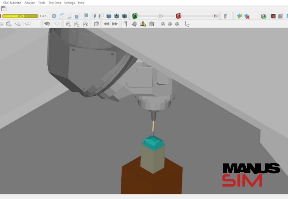
Task: Click the coordinate axis icon
Action: pyautogui.click(x=187, y=24)
